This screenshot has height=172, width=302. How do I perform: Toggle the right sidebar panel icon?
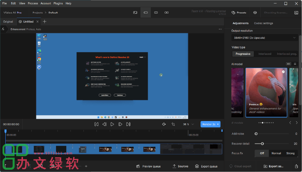[x=296, y=13]
